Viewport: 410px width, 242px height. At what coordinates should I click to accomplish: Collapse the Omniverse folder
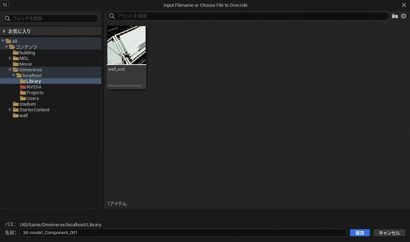click(10, 70)
